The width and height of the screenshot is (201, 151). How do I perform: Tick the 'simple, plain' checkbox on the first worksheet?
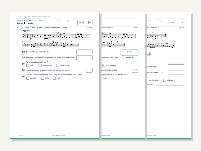click(40, 65)
